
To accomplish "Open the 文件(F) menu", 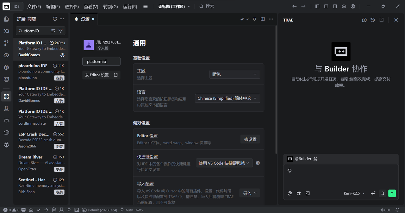I will pyautogui.click(x=34, y=6).
